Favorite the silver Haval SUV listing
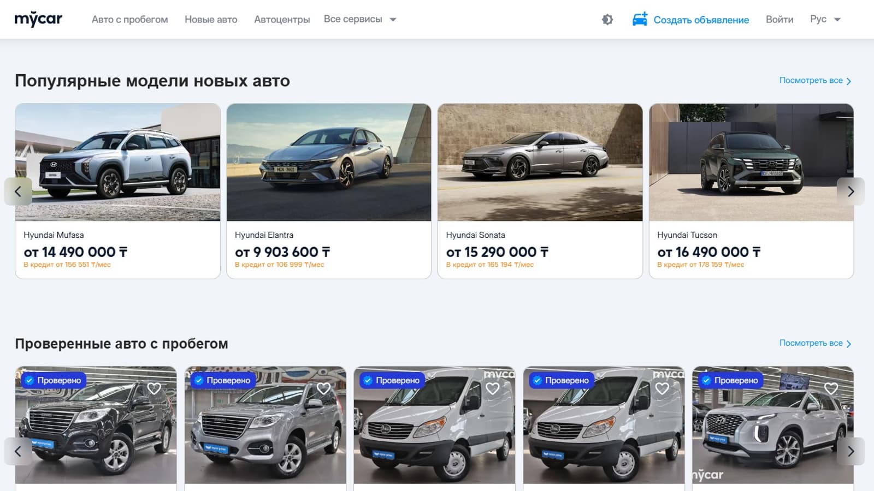874x491 pixels. point(323,388)
